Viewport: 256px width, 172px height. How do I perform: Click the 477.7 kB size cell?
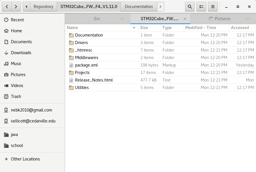[x=148, y=80]
